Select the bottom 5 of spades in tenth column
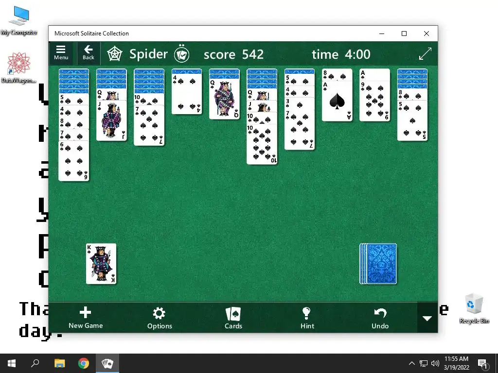The width and height of the screenshot is (498, 373). [412, 120]
